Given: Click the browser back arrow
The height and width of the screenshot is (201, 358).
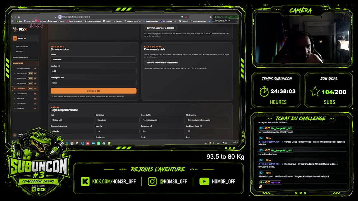Looking at the screenshot, I should click(x=12, y=17).
